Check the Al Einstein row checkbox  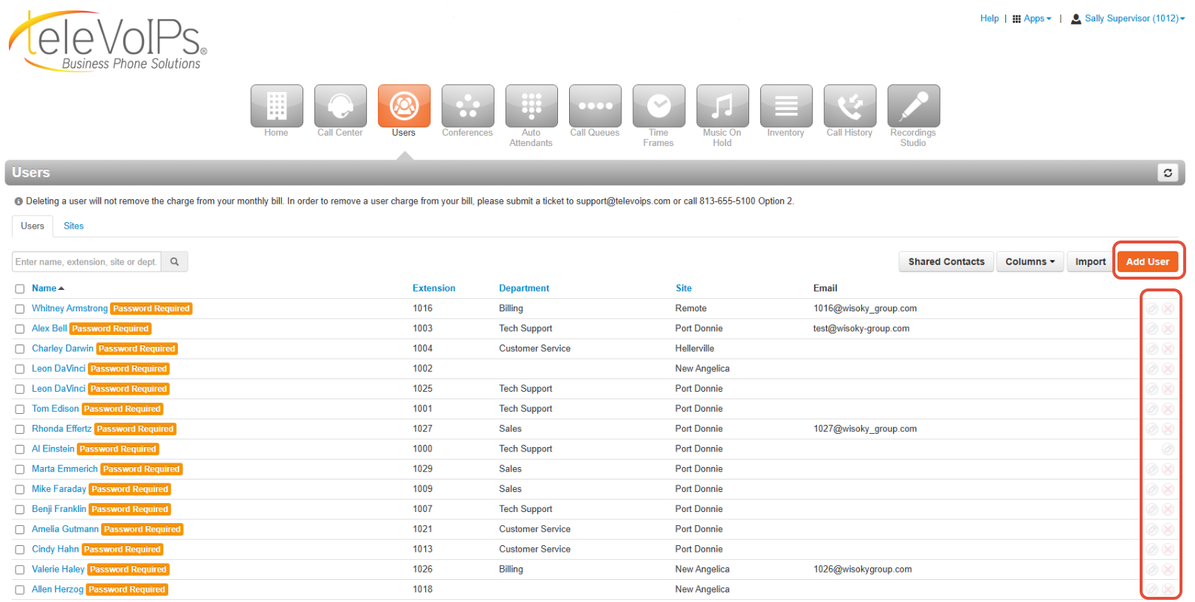20,449
